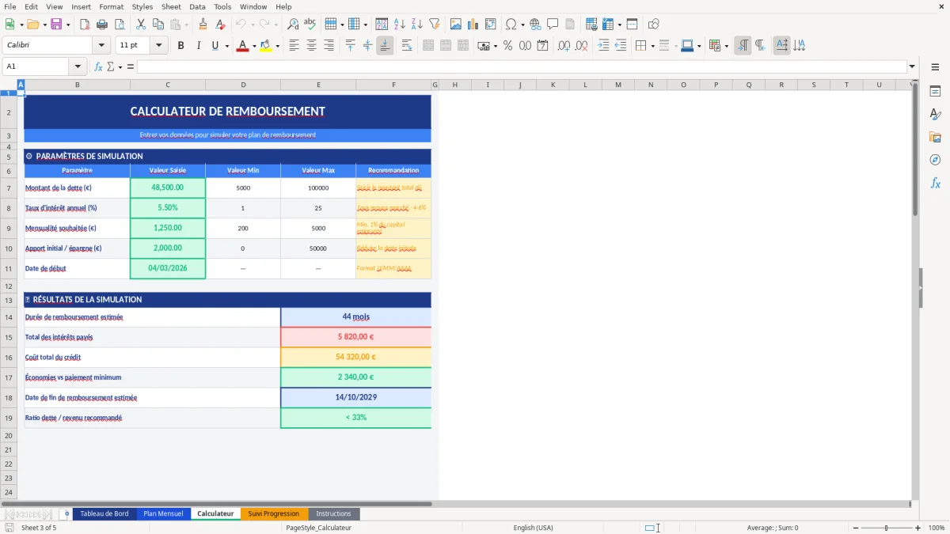
Task: Toggle Underline formatting
Action: pos(215,46)
